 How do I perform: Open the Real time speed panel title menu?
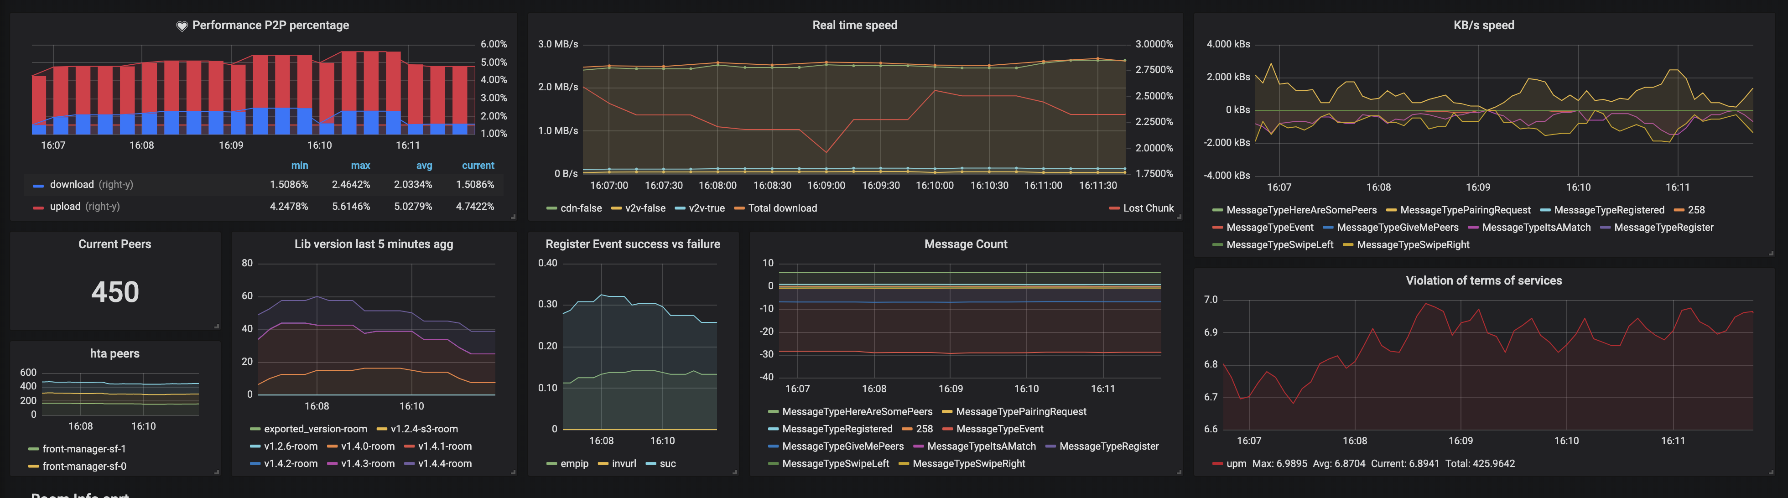point(854,25)
